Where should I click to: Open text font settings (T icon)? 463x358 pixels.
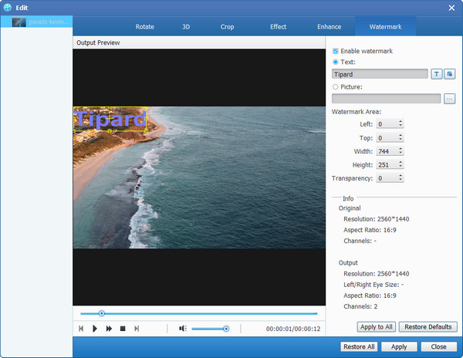click(x=437, y=74)
